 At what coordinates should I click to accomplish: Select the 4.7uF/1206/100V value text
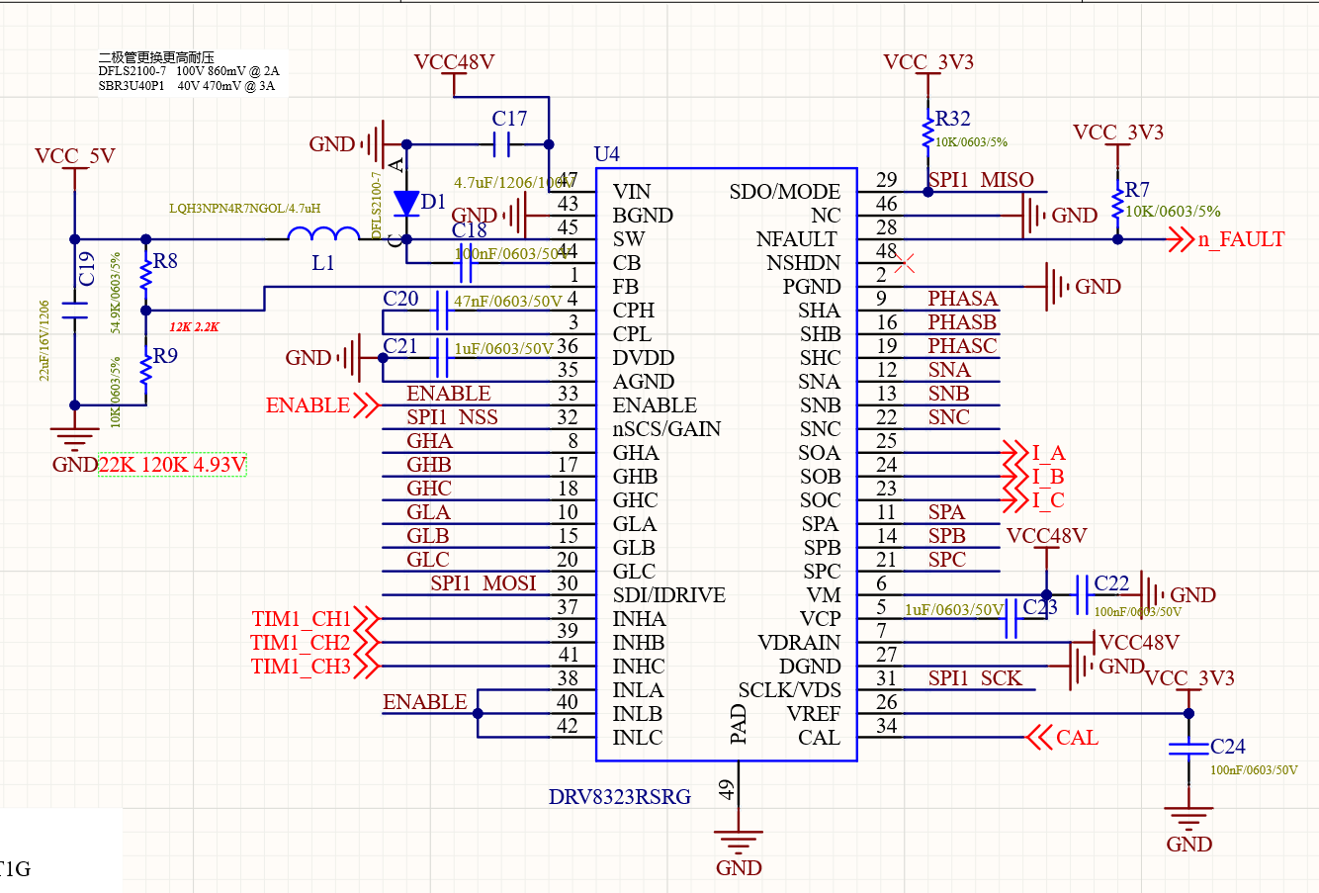[514, 183]
